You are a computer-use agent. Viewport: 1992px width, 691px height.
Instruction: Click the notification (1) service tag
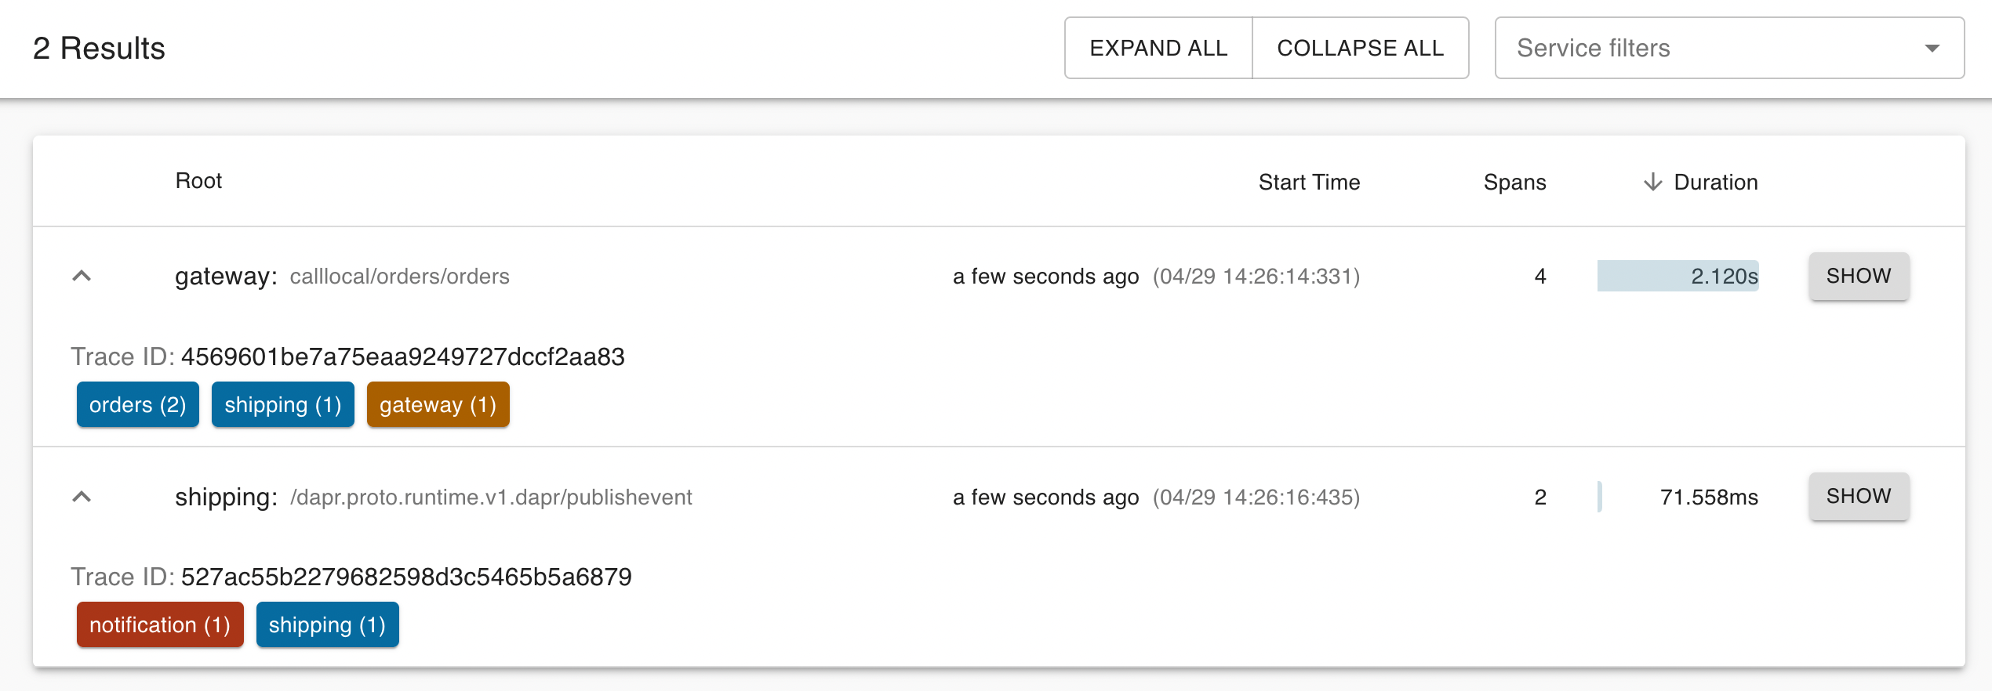pyautogui.click(x=159, y=624)
